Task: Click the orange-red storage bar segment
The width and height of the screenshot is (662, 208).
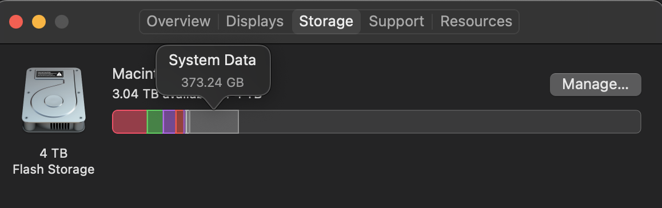Action: pyautogui.click(x=180, y=122)
